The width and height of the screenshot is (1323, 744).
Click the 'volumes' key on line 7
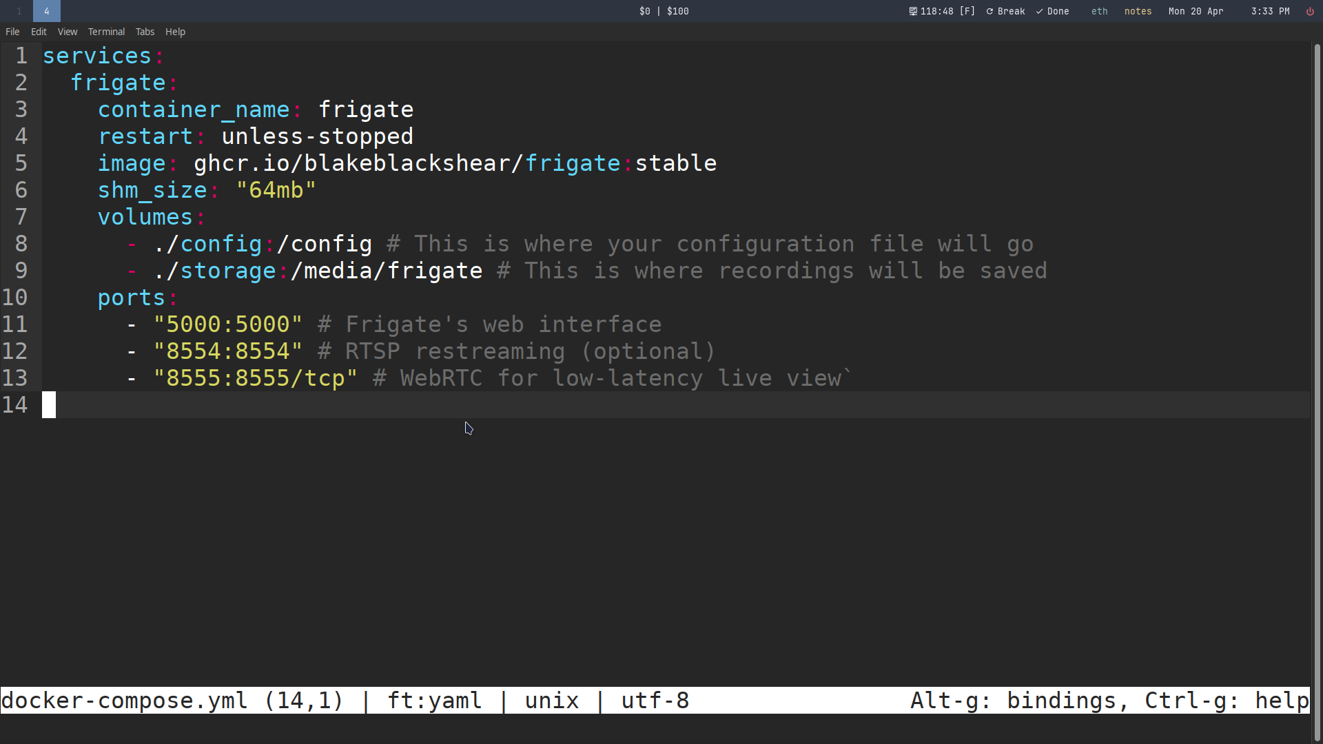click(145, 217)
